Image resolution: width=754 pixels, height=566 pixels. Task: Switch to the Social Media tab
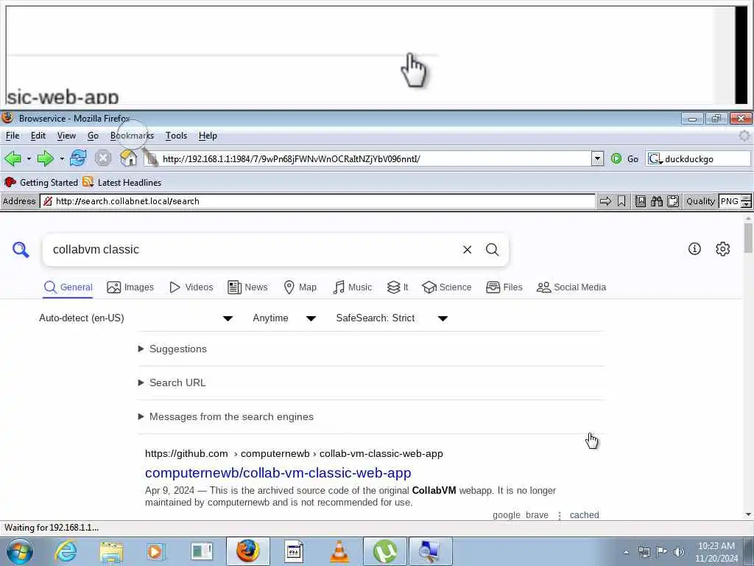click(571, 287)
